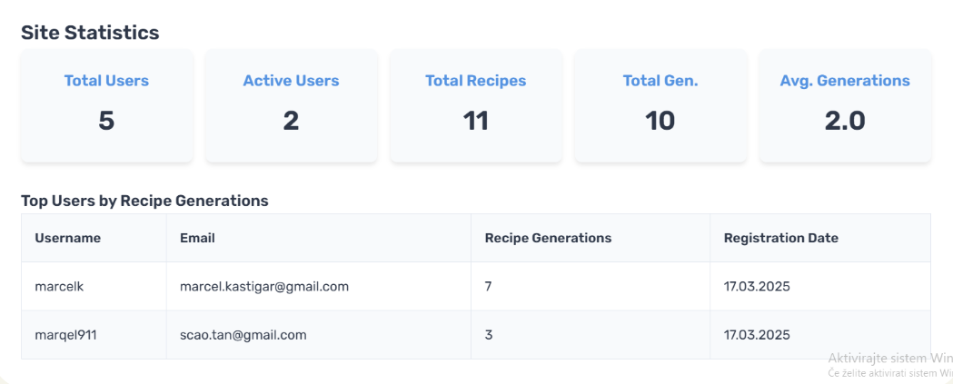The width and height of the screenshot is (953, 384).
Task: Click the scao.tan@gmail.com email address
Action: point(243,335)
